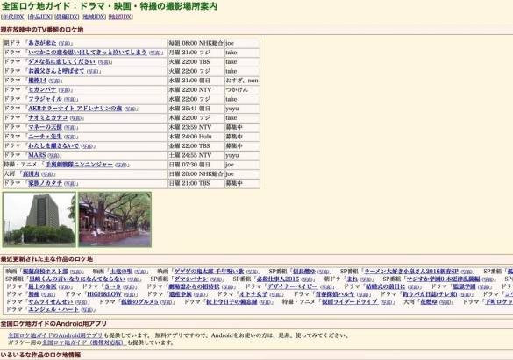Open the 家族ノカタチ drama link

pyautogui.click(x=45, y=183)
